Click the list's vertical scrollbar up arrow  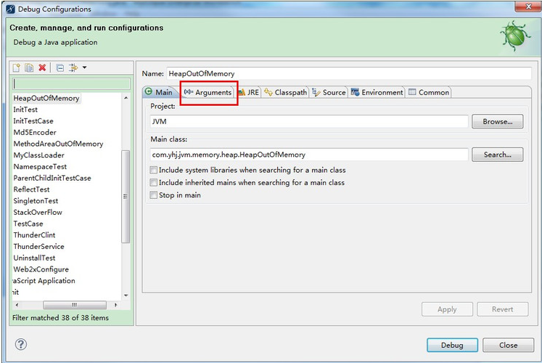click(126, 98)
